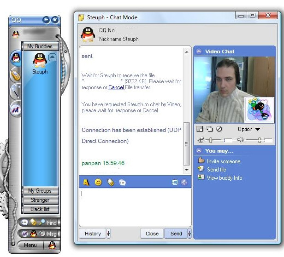Image resolution: width=284 pixels, height=257 pixels.
Task: Open the My Groups tab
Action: point(40,191)
